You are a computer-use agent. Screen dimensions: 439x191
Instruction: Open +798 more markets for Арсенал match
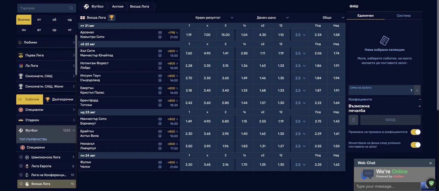173,33
